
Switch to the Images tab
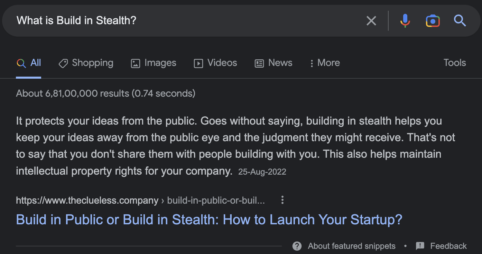pyautogui.click(x=154, y=63)
